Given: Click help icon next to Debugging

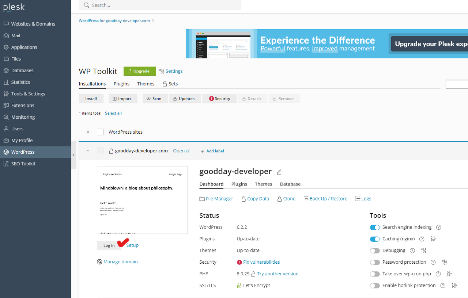Looking at the screenshot, I should [x=412, y=251].
